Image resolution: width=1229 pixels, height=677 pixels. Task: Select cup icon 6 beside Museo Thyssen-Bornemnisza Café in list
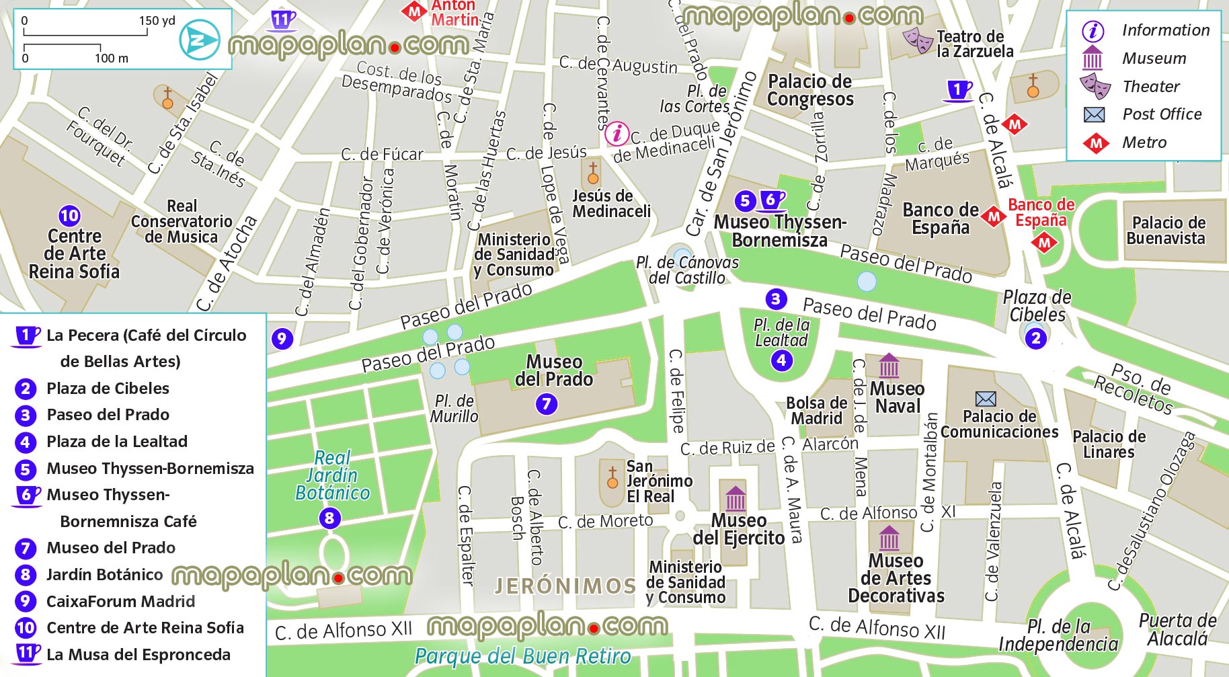pyautogui.click(x=26, y=495)
